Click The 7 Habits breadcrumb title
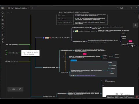This screenshot has width=139, height=104. pyautogui.click(x=76, y=12)
